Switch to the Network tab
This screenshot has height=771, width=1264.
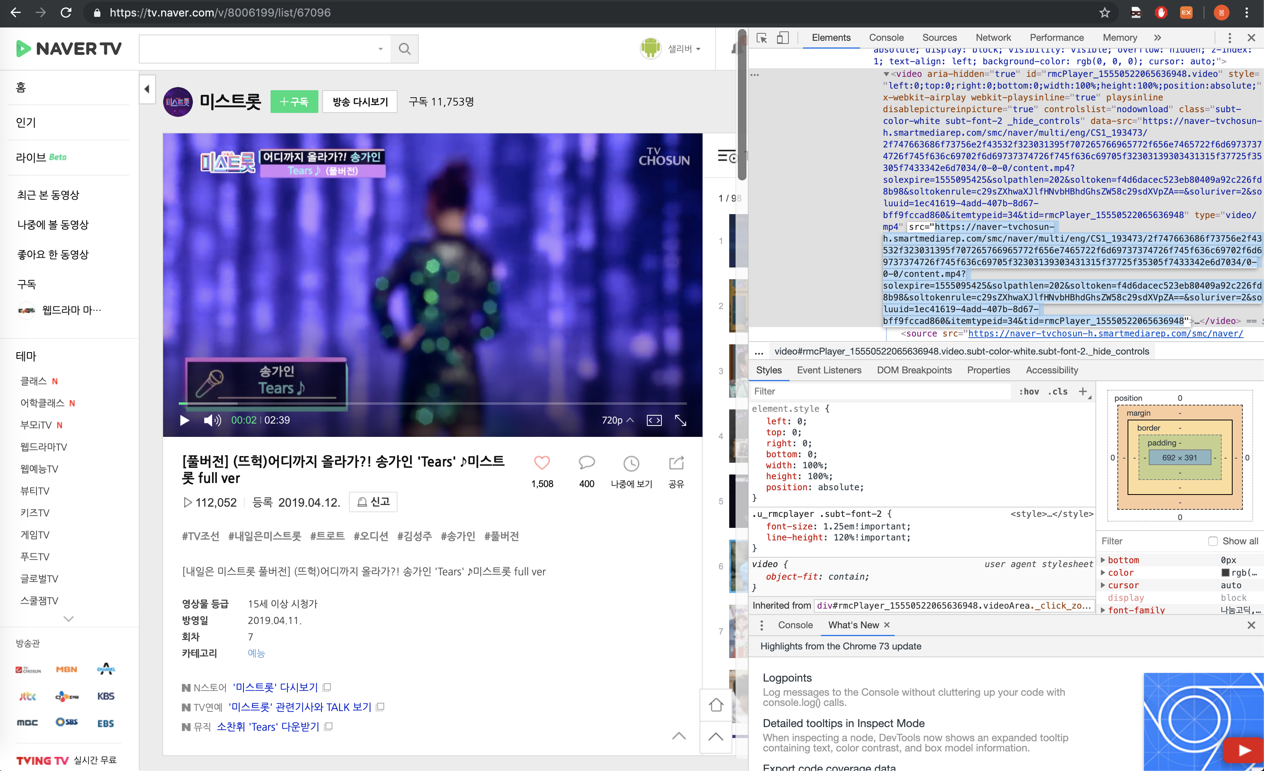coord(993,37)
